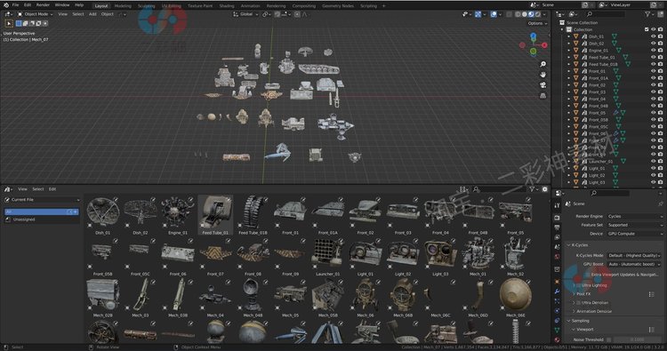Enable the Ultra Denoiser checkbox
This screenshot has width=667, height=351.
tap(578, 302)
